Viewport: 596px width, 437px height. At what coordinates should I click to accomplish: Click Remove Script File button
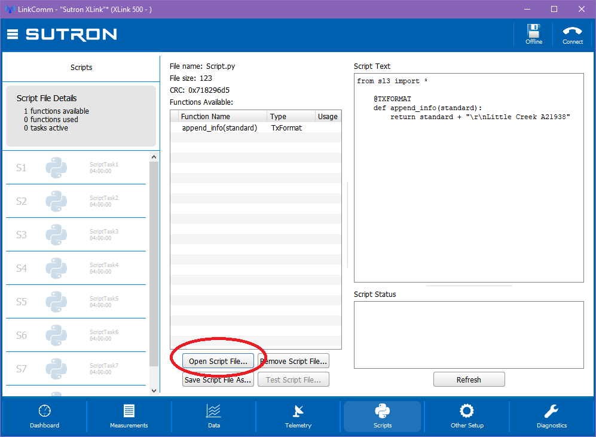click(x=294, y=361)
